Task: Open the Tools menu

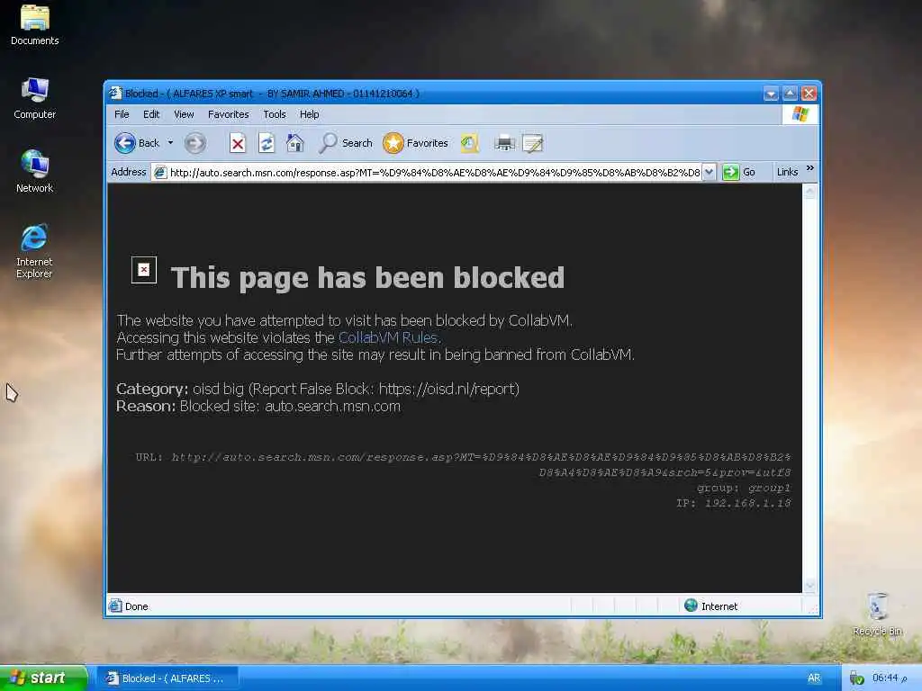Action: click(274, 114)
